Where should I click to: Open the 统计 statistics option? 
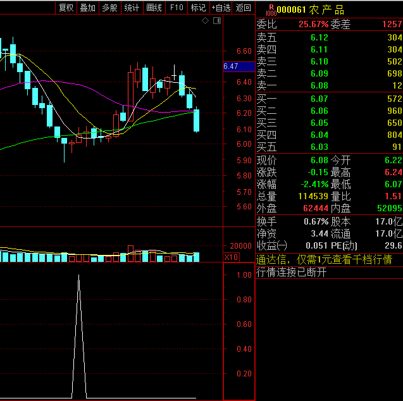pos(132,8)
